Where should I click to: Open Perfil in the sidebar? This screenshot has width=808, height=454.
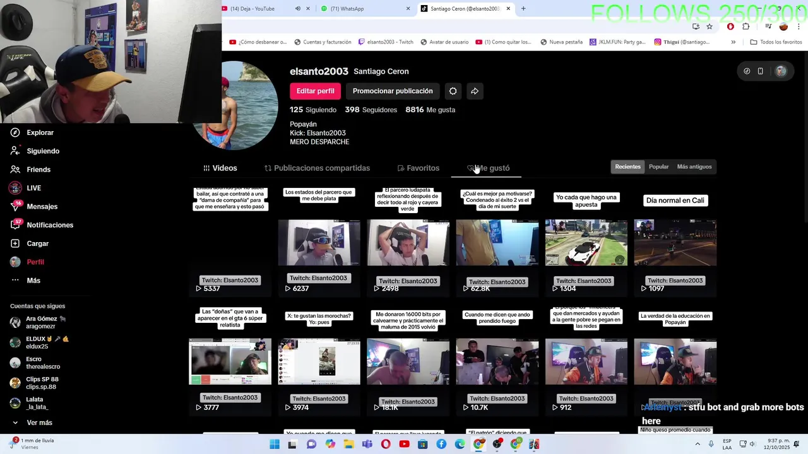(27, 262)
